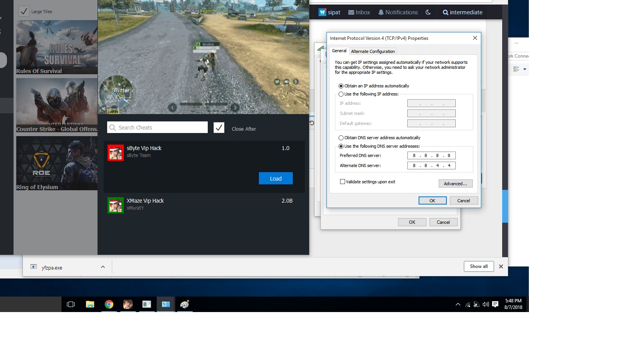Click the taskbar clock showing 5:48 PM
Screen dimensions: 619x348
(x=513, y=304)
